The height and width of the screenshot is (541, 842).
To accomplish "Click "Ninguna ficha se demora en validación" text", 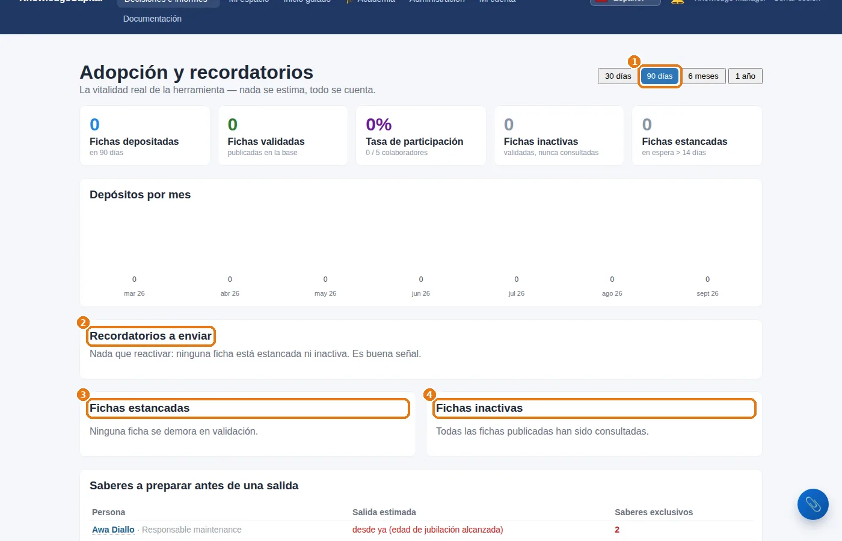I will 174,432.
